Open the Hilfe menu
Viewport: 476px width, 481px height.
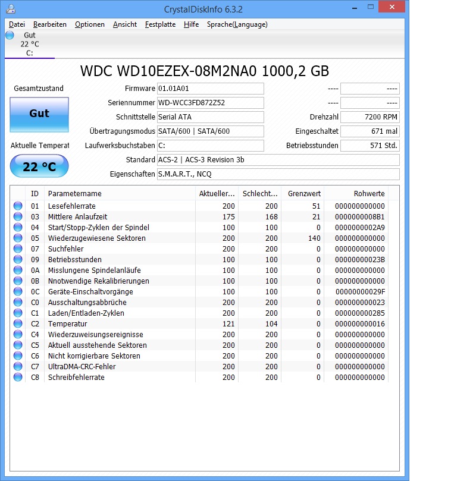pos(191,24)
